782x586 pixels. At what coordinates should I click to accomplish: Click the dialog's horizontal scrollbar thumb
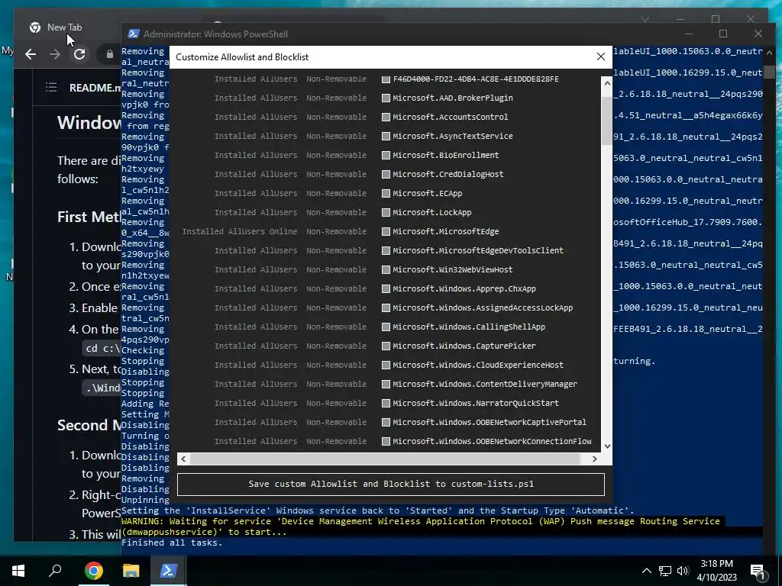(x=385, y=459)
